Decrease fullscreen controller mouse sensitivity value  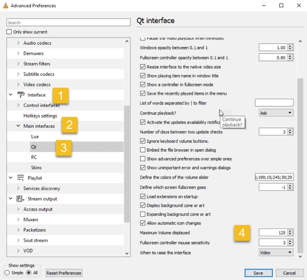coord(290,244)
